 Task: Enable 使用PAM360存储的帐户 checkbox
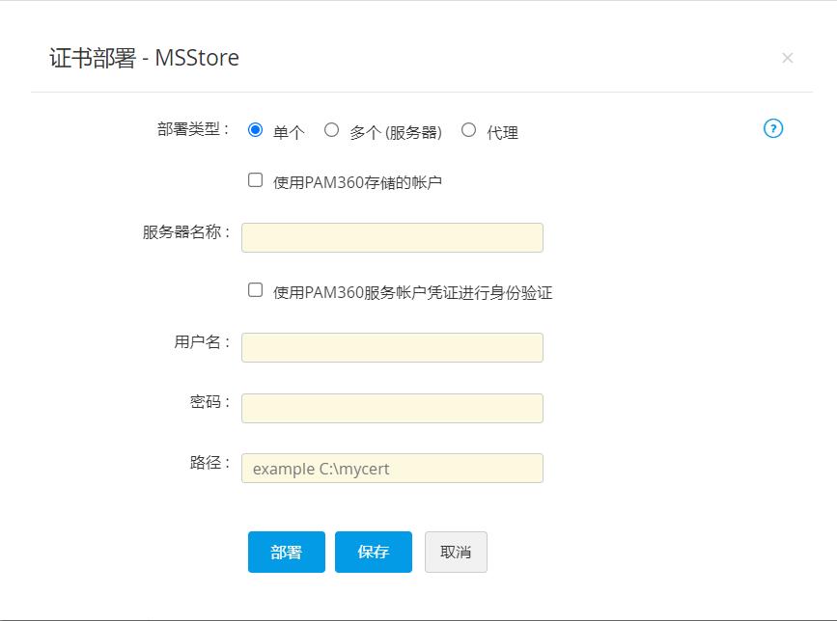(x=255, y=180)
